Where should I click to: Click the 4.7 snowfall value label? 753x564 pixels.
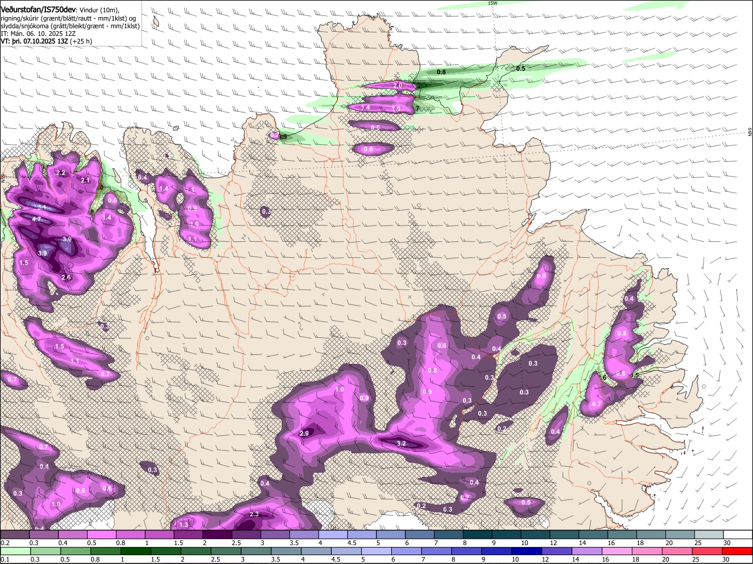36,219
